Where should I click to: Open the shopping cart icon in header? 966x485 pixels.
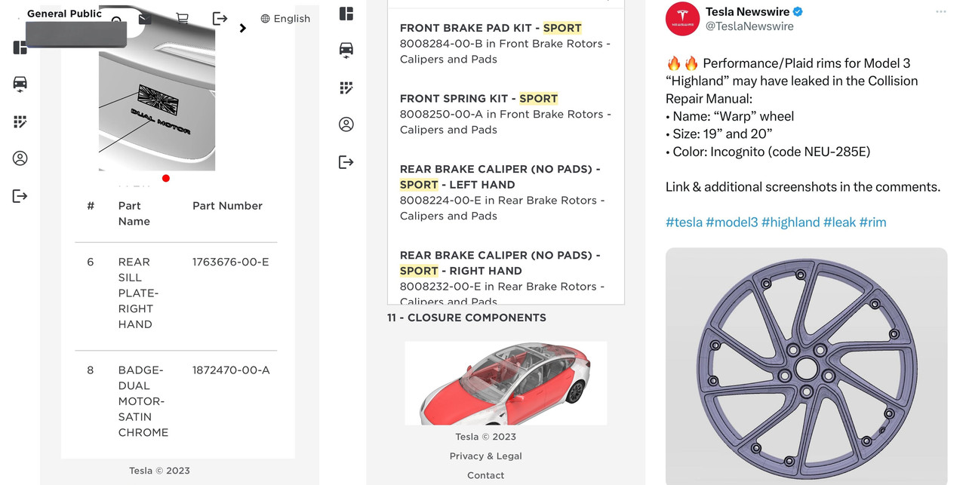click(182, 19)
